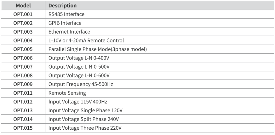Select the OPT.003 model cell
This screenshot has height=135, width=275.
23,32
